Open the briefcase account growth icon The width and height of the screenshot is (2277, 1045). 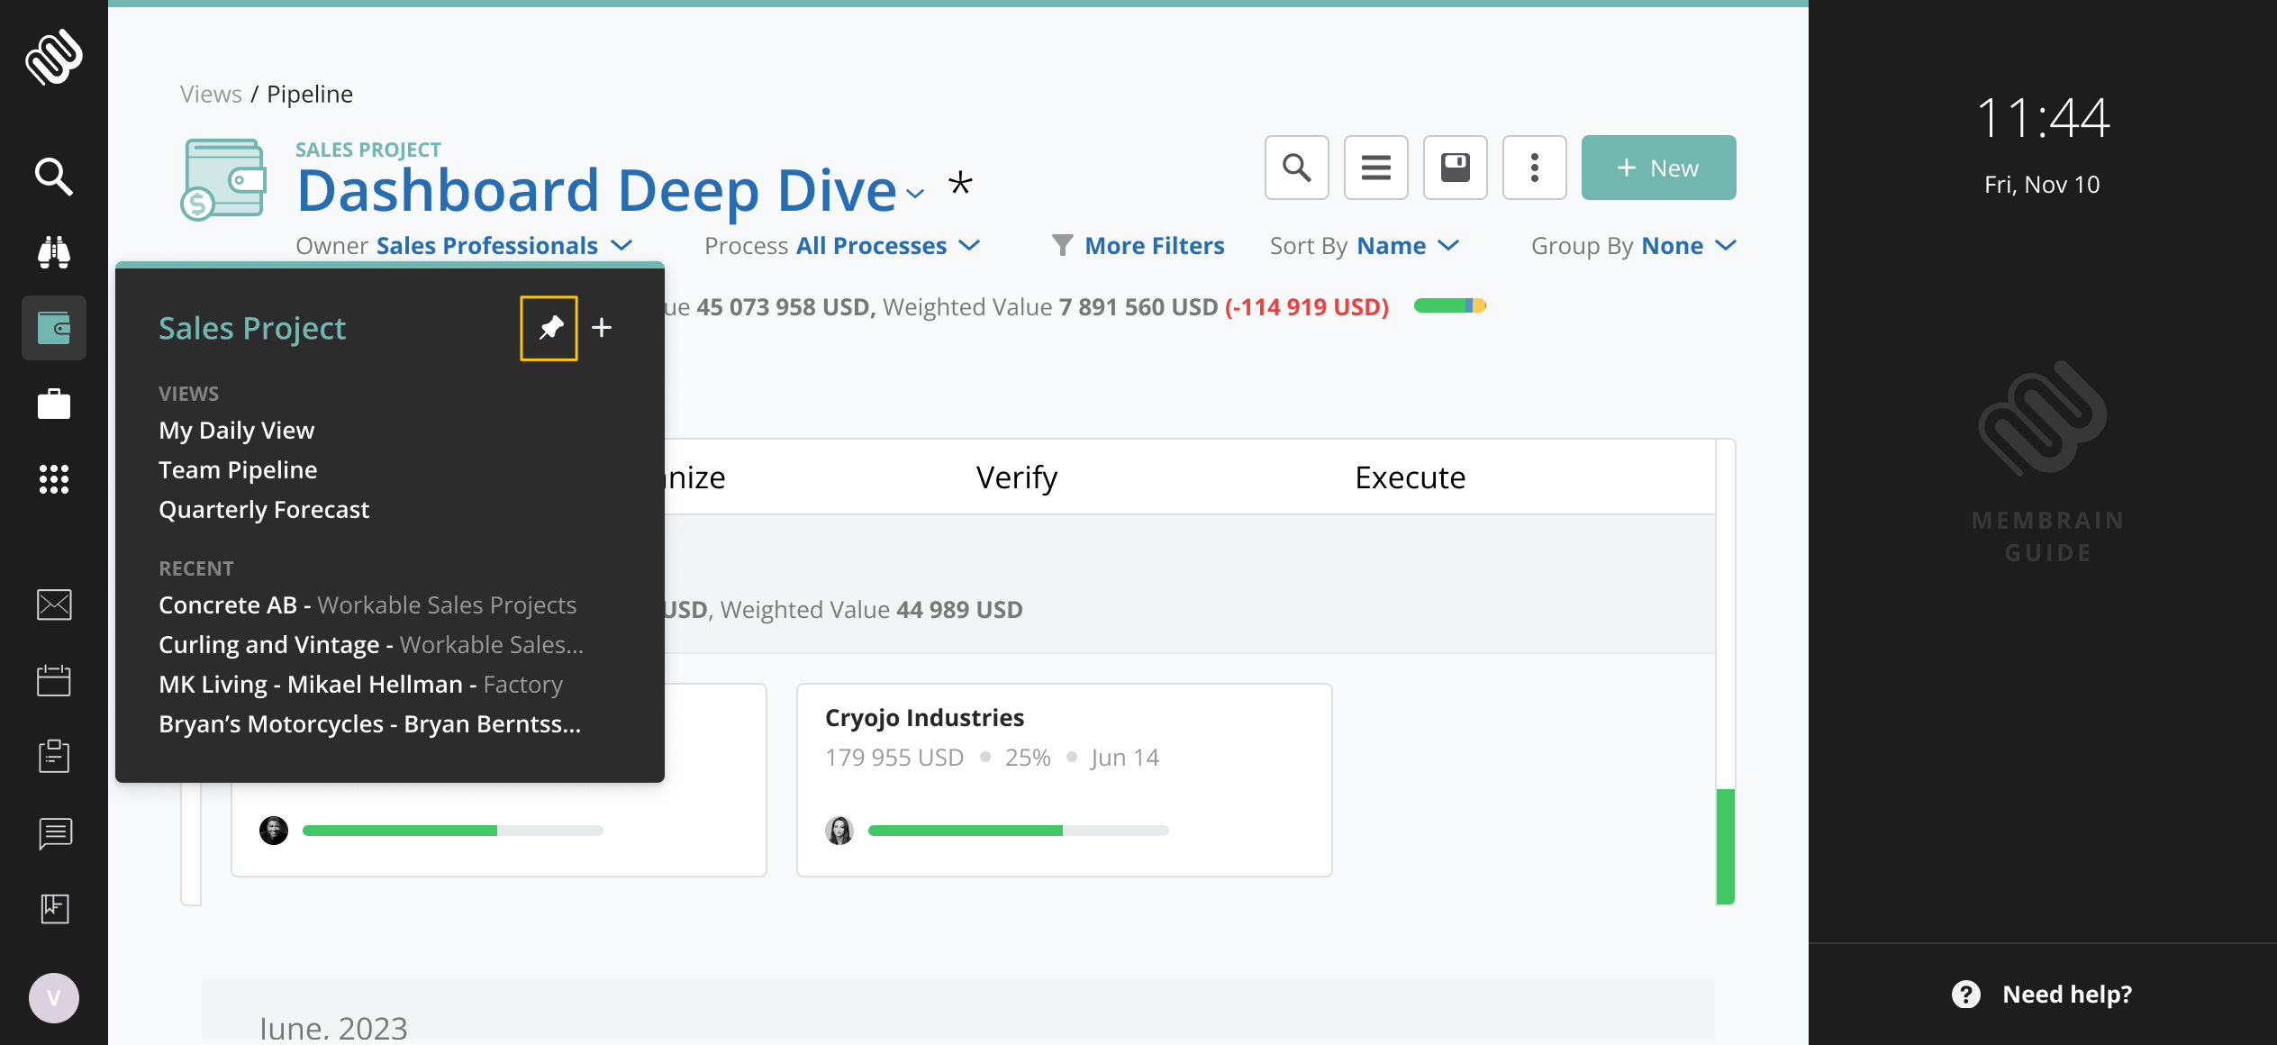(54, 404)
